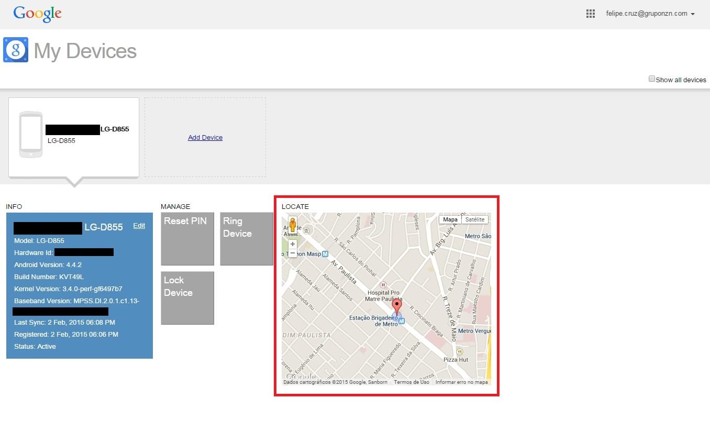Click the Pizza Hut restaurant icon

click(460, 352)
